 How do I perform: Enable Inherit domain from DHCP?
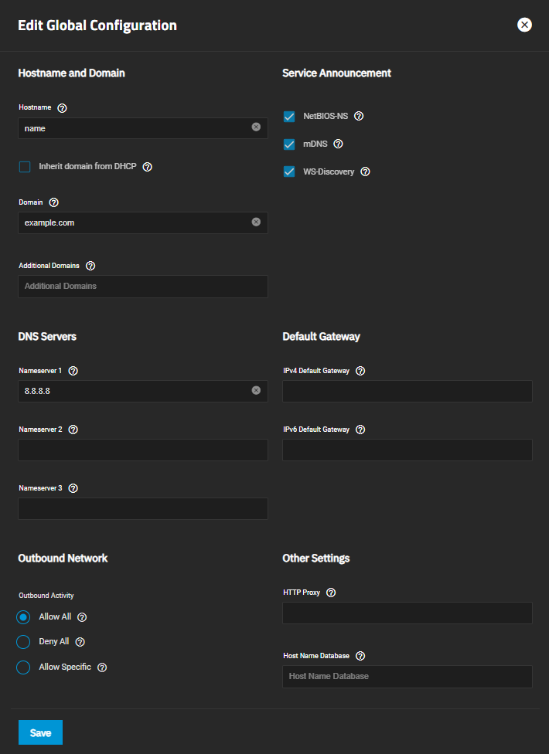pyautogui.click(x=25, y=167)
